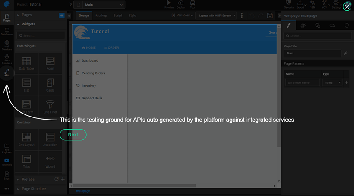Click the Preview play icon
Screen dimensions: 354x196
point(168,4)
